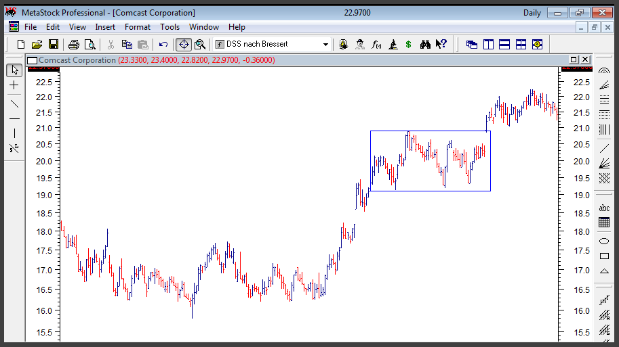The height and width of the screenshot is (347, 619).
Task: Select the pitchfork tool marked R
Action: 604,315
